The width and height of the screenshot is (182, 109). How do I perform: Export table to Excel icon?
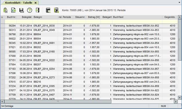click(14, 10)
